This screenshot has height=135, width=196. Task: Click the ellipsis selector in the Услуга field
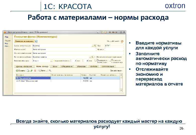[51, 61]
